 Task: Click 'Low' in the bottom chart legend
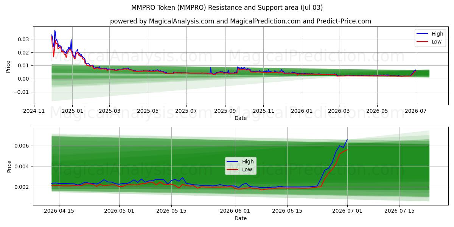(x=247, y=169)
